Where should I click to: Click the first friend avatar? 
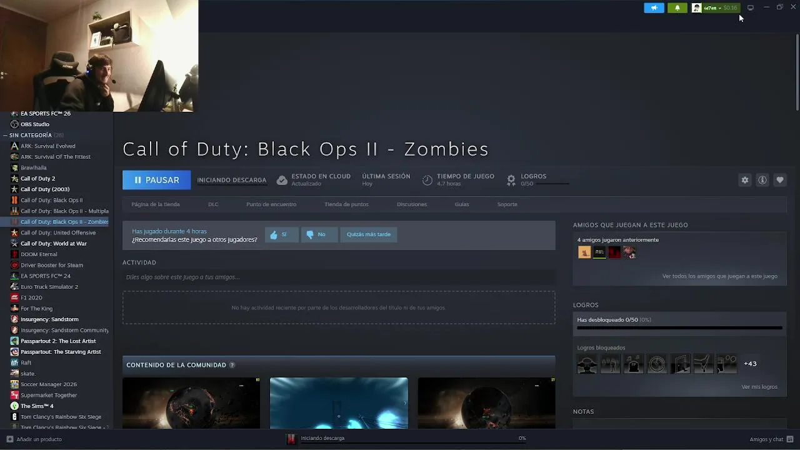584,252
